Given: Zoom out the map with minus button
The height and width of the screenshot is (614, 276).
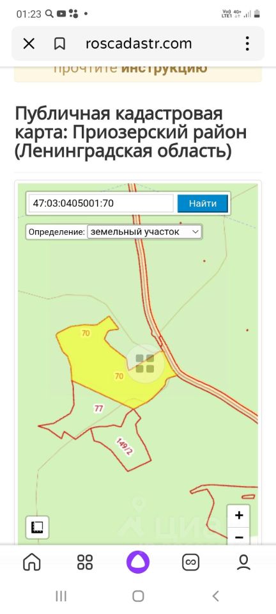Looking at the screenshot, I should click(239, 537).
